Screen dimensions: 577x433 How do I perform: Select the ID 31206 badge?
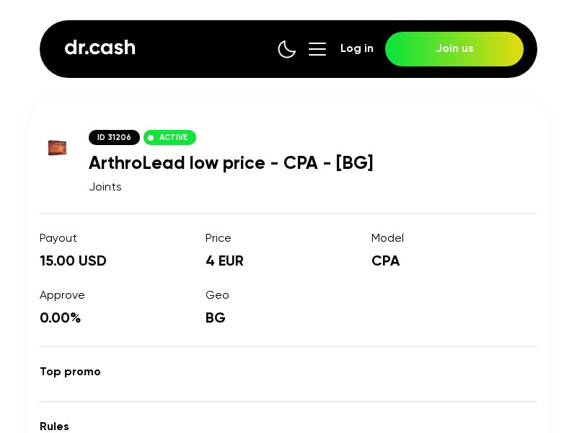click(114, 137)
